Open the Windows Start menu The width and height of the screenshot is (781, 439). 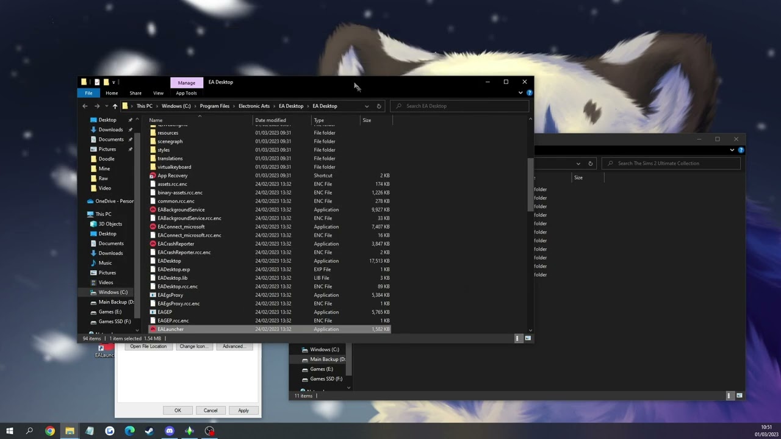(10, 431)
